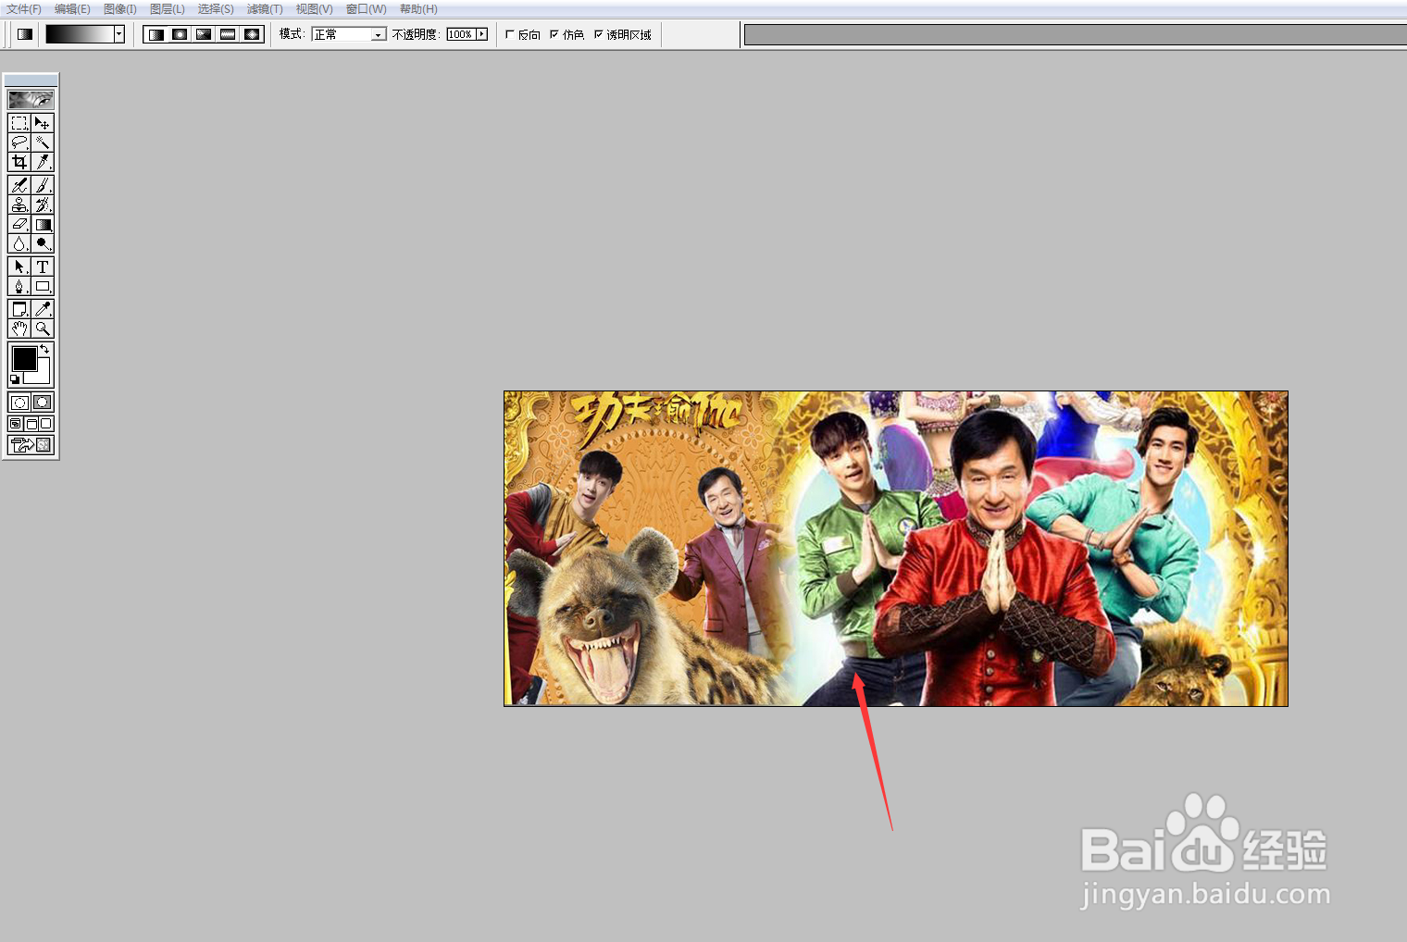Open the 滤镜(T) menu

tap(265, 9)
